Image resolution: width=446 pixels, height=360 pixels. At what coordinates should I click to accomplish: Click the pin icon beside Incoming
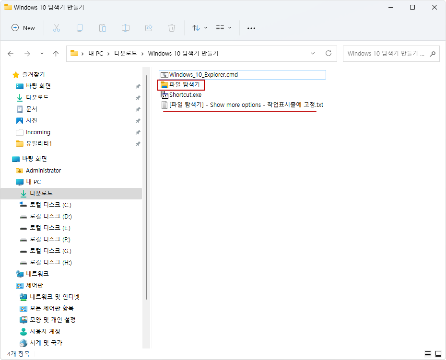click(138, 132)
